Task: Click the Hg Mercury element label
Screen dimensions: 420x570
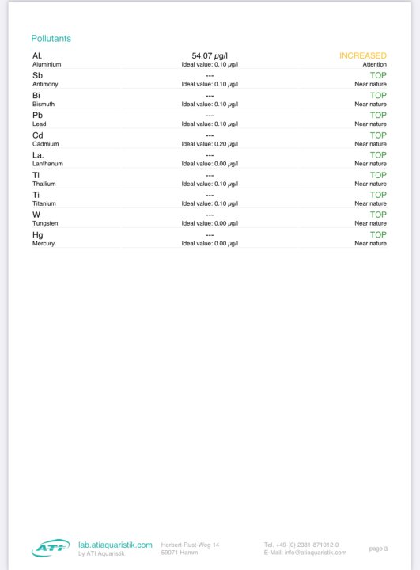Action: coord(44,238)
